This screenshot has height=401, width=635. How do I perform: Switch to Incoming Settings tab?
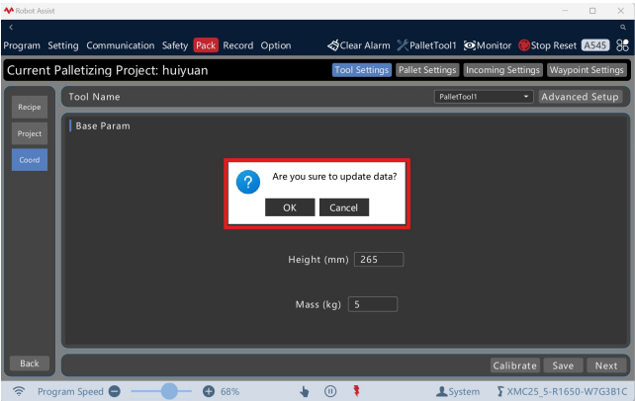502,70
